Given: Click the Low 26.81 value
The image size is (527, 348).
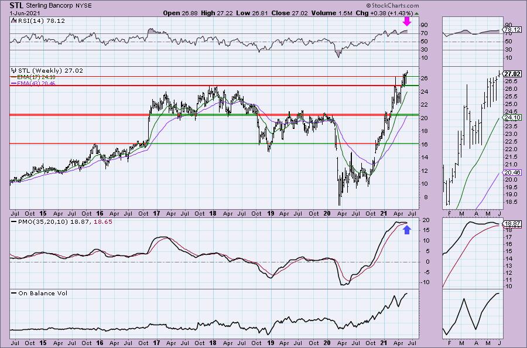Looking at the screenshot, I should (252, 13).
